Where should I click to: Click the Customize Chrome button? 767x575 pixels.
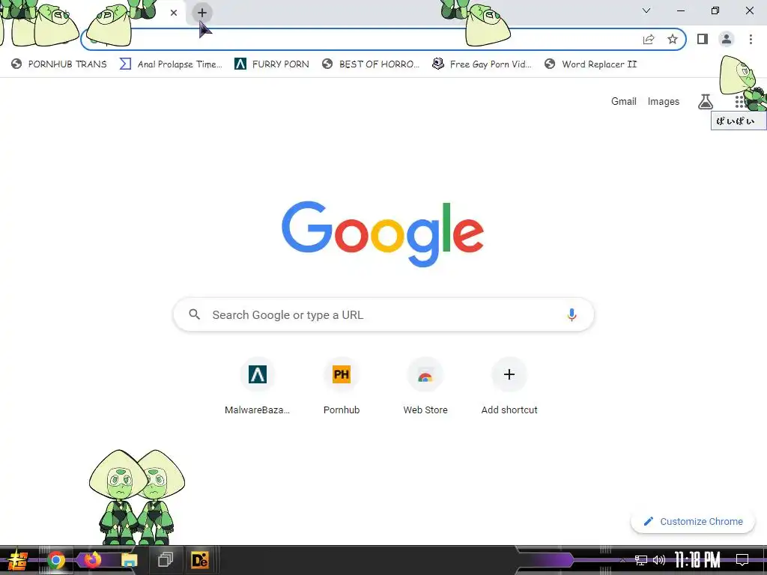[x=693, y=521]
